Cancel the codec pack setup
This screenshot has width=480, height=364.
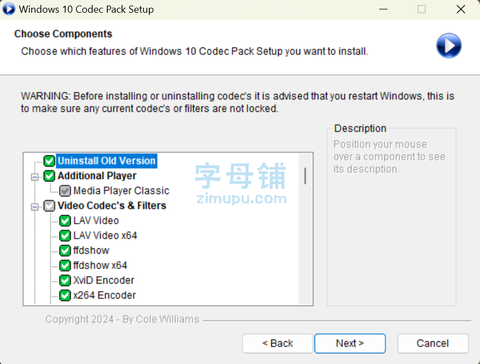(433, 344)
